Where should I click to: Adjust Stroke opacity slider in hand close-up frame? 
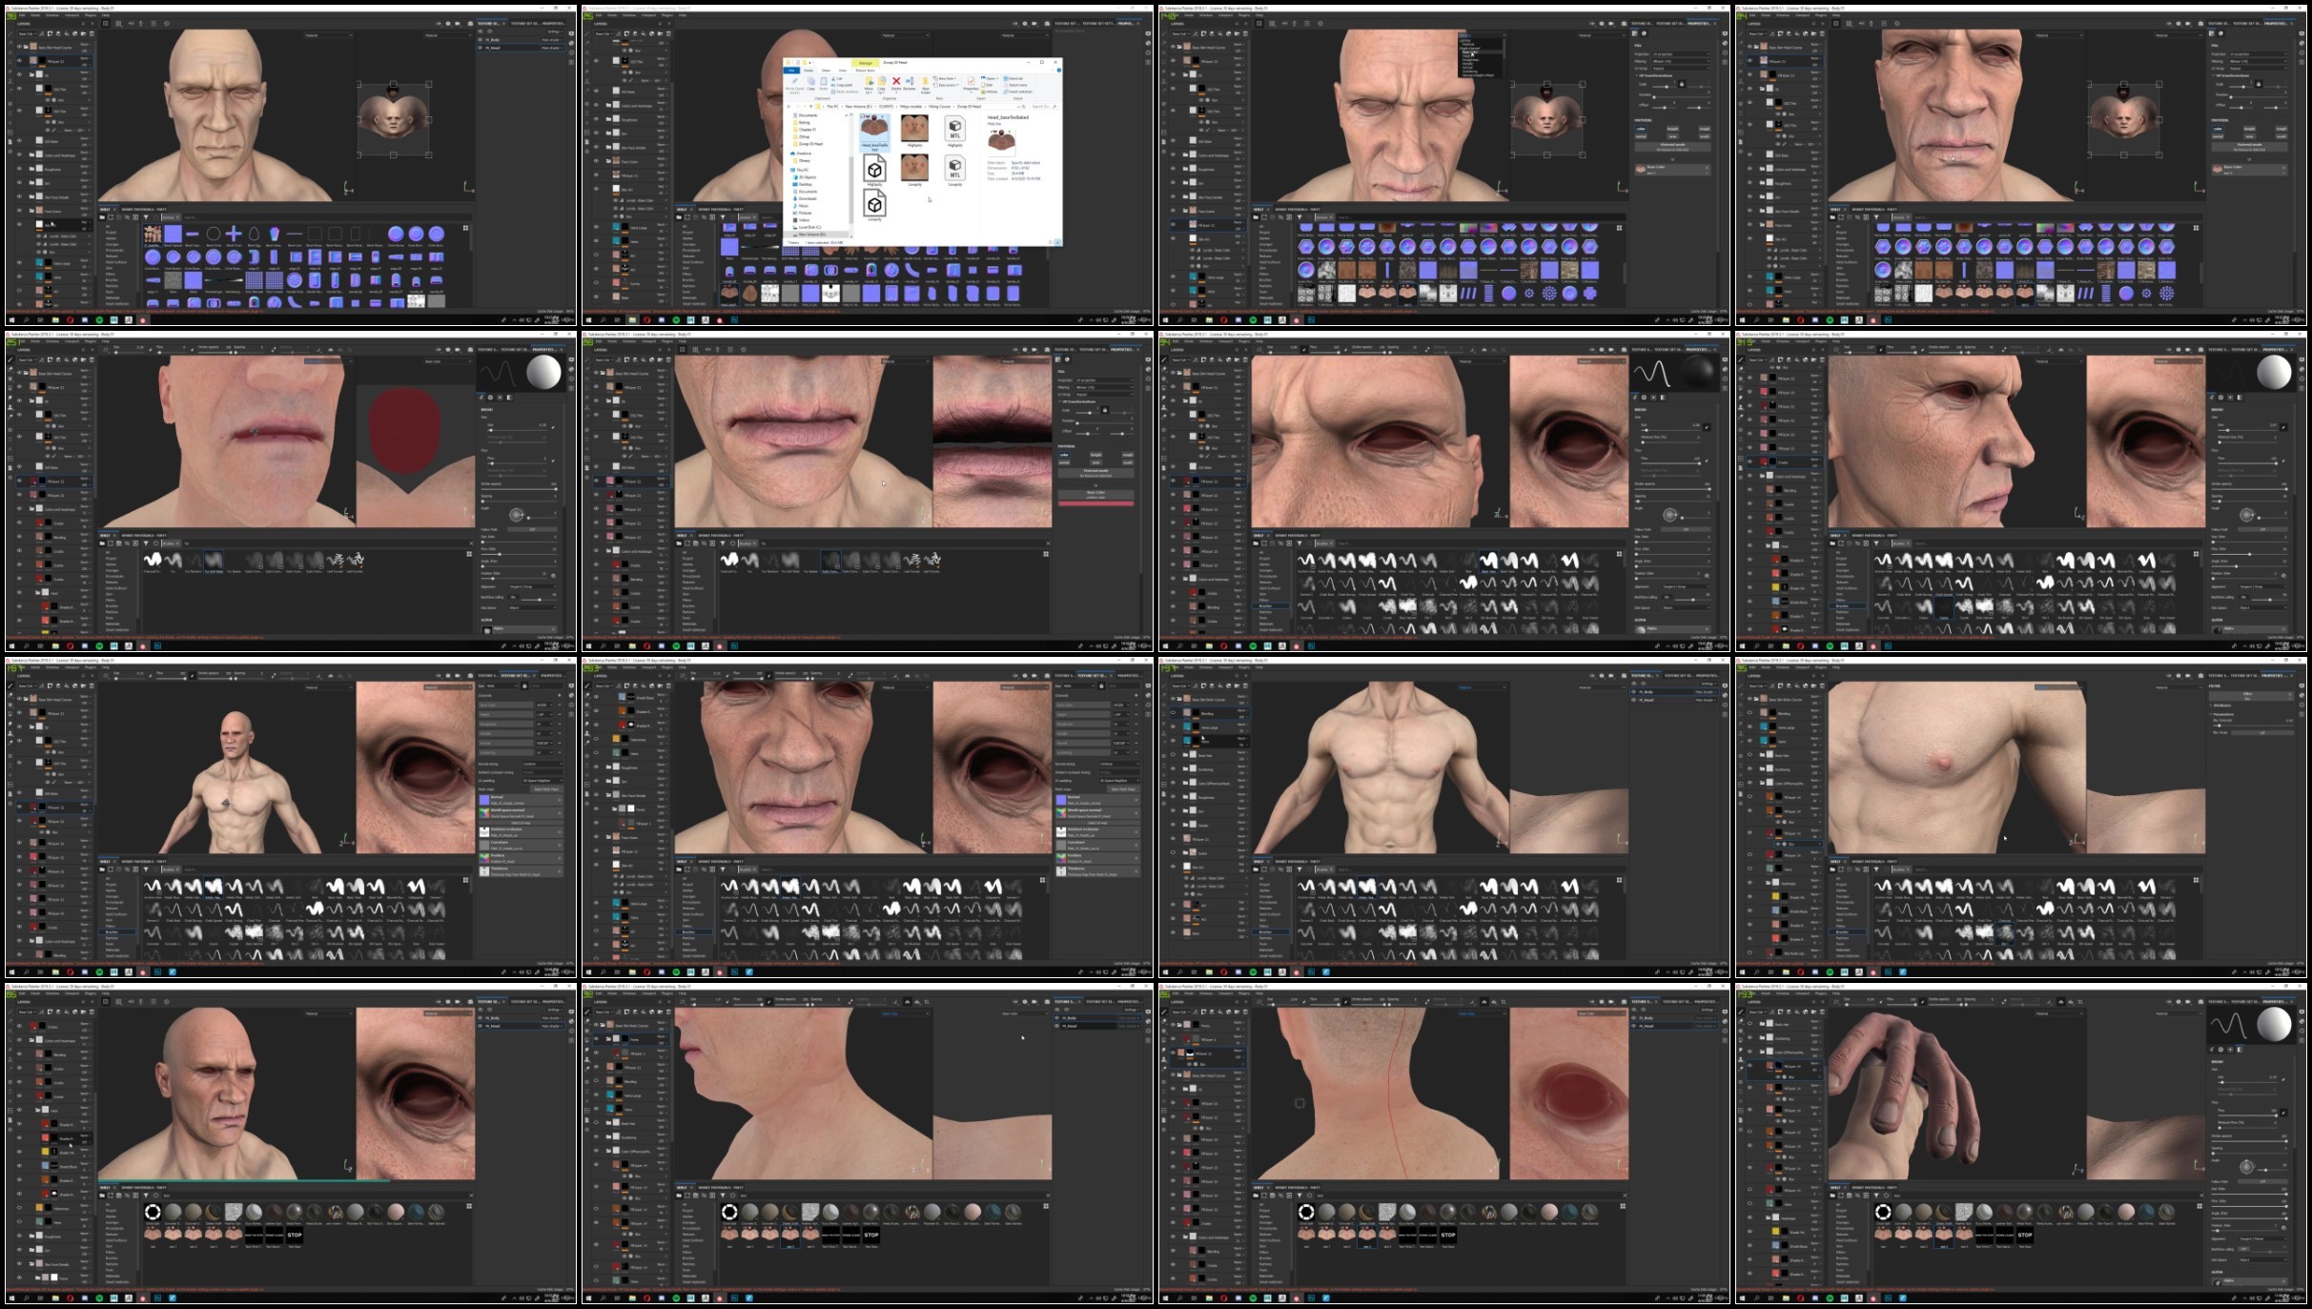coord(2249,1141)
